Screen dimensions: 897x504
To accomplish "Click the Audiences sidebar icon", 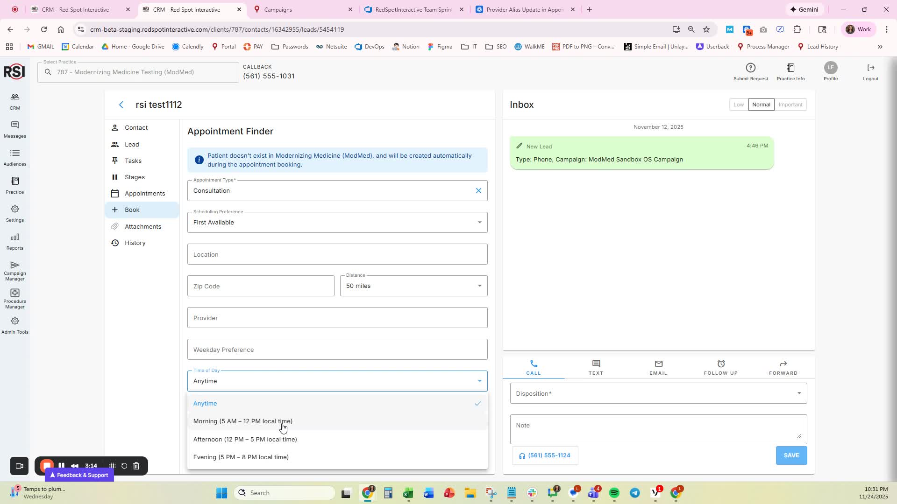I will point(15,157).
